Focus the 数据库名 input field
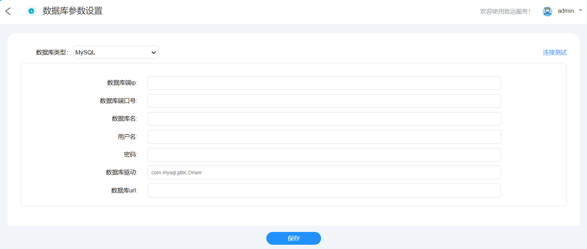Image resolution: width=587 pixels, height=249 pixels. (324, 119)
